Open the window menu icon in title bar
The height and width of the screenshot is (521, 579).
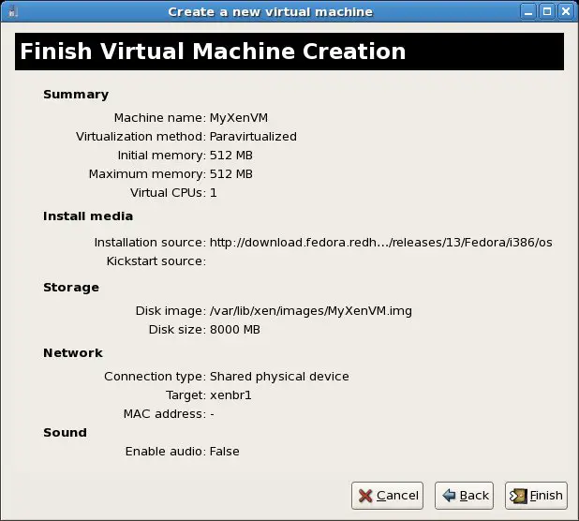pos(9,11)
